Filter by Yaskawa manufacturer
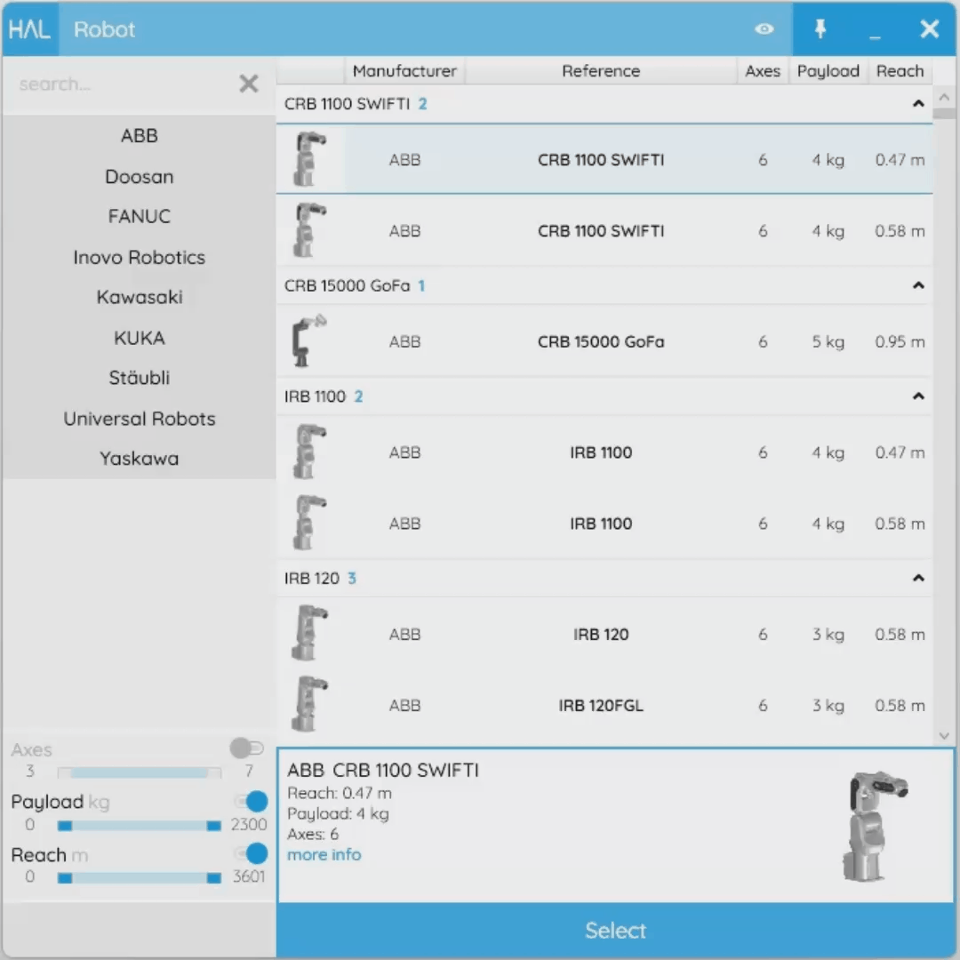The image size is (960, 960). tap(139, 459)
